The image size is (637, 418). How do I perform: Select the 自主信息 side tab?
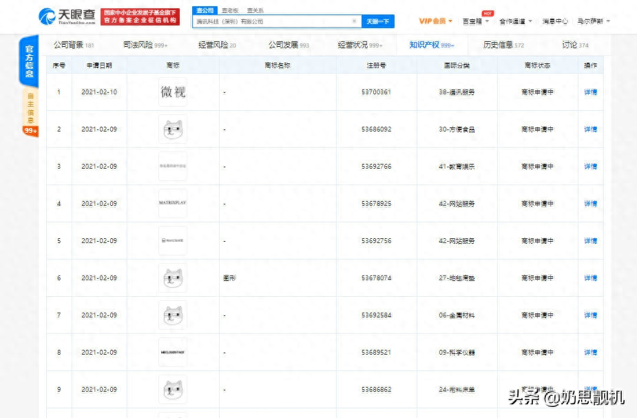coord(30,107)
